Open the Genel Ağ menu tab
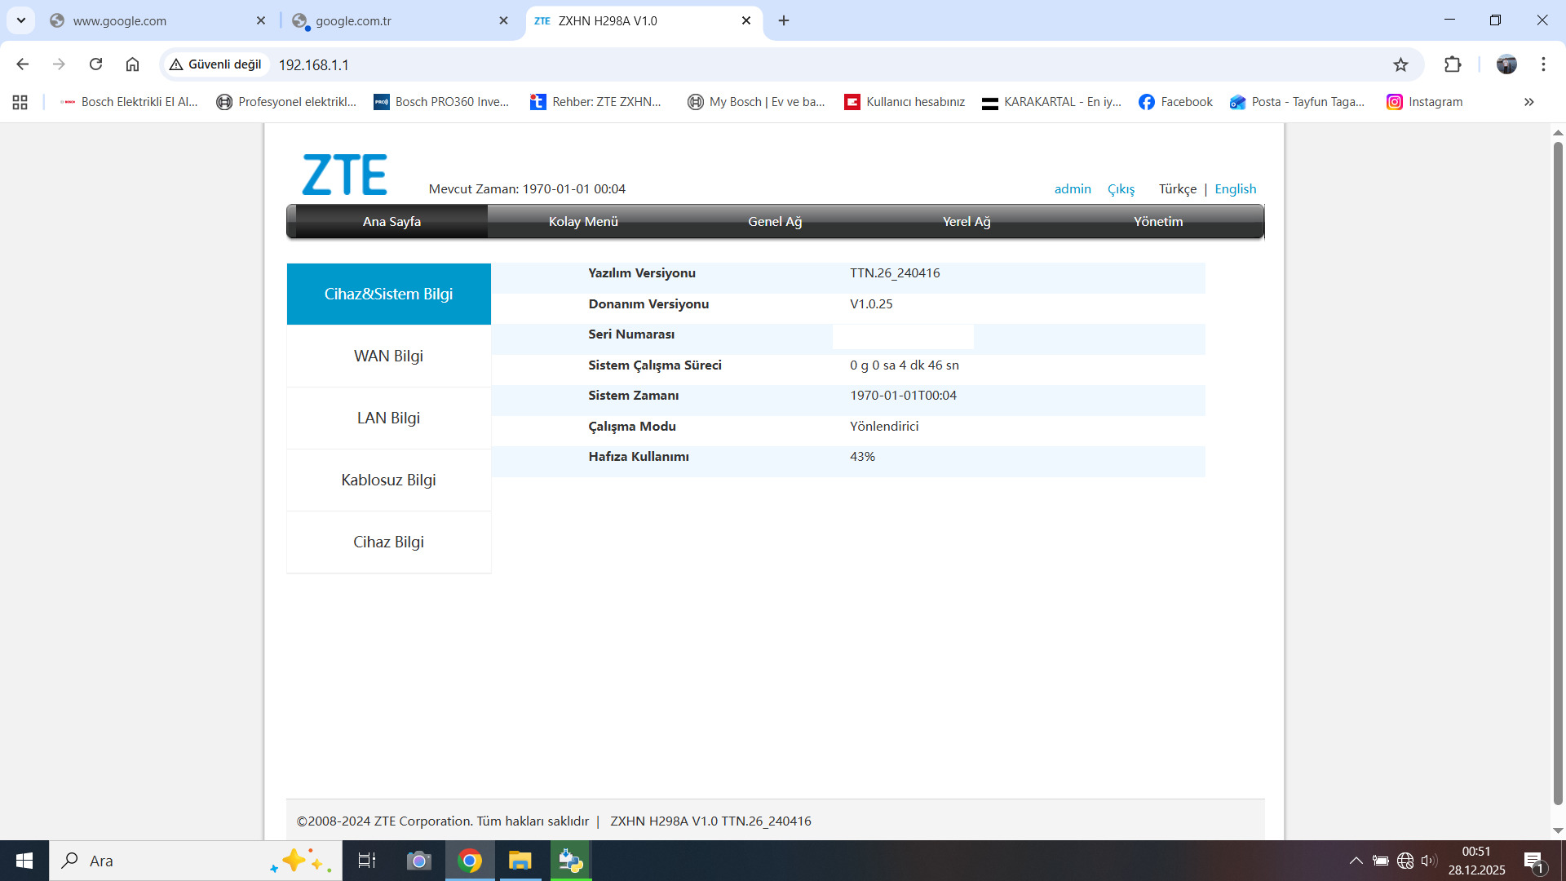Screen dimensions: 1566x881 coord(775,222)
